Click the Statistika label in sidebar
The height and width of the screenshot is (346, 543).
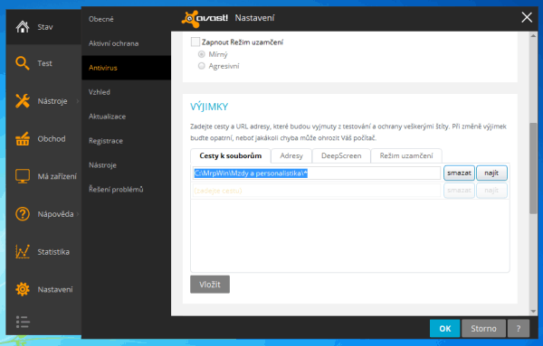click(x=53, y=252)
